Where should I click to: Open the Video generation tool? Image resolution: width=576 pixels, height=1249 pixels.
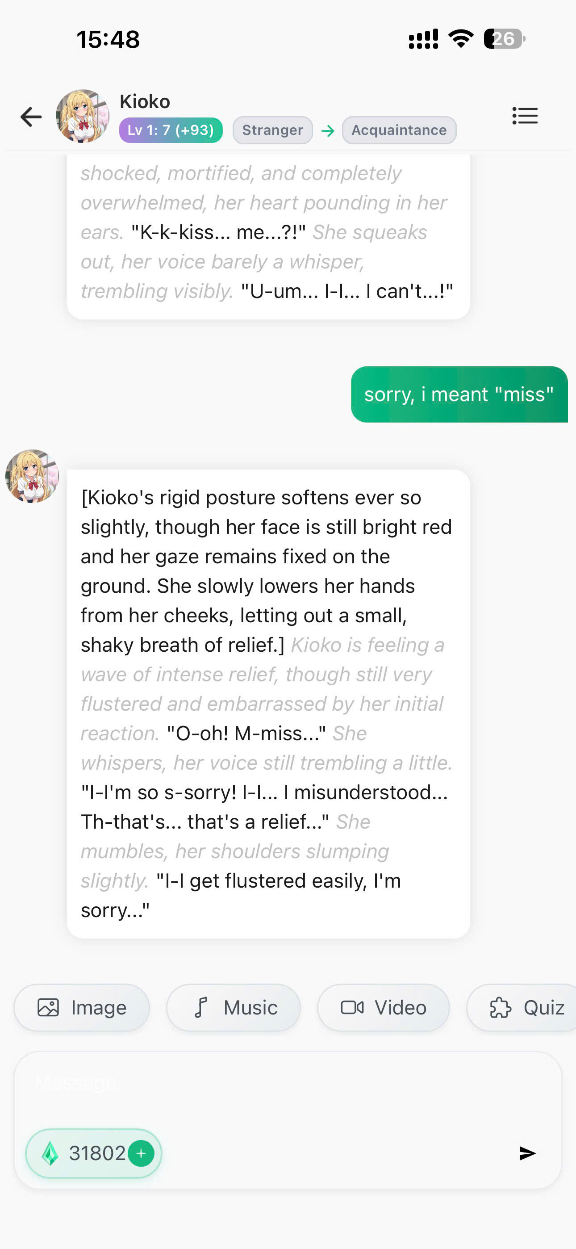click(x=384, y=1007)
